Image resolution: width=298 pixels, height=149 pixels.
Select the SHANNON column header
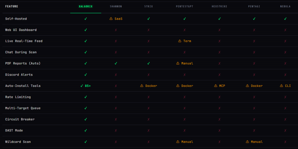[116, 6]
